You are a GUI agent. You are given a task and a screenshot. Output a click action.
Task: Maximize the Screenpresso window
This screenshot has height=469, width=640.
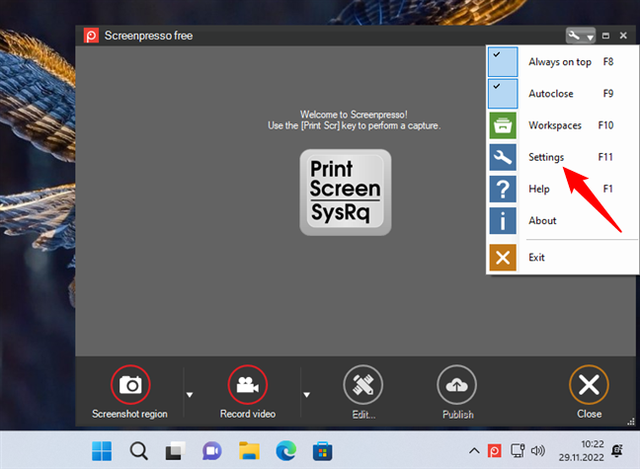point(605,36)
